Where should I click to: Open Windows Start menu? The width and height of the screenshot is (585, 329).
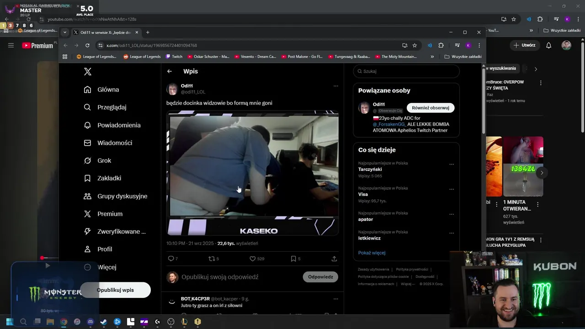10,322
